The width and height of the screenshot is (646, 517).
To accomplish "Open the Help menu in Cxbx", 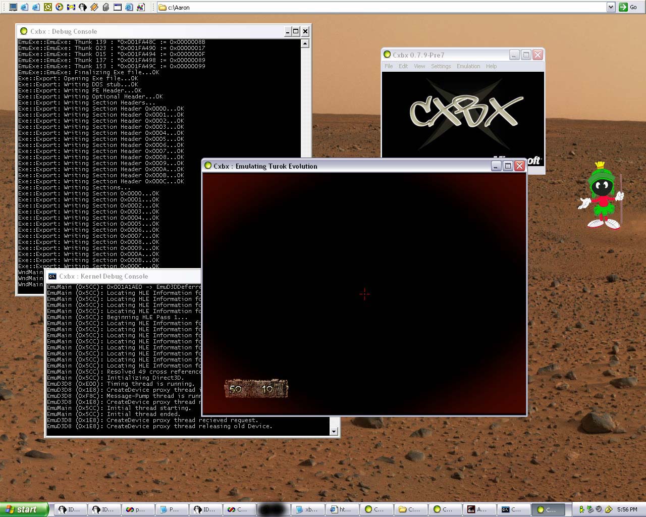I will (491, 66).
